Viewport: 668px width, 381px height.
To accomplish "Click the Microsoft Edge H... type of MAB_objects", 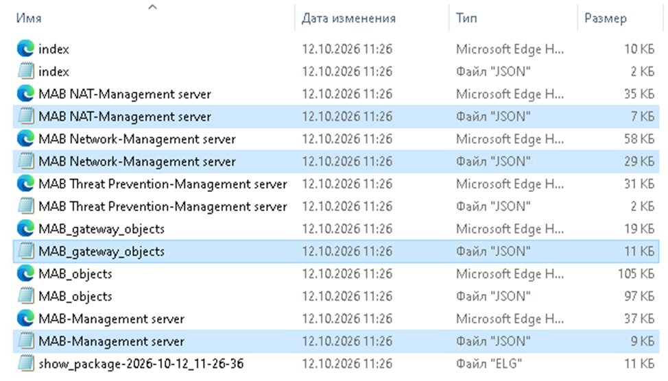I will coord(510,273).
